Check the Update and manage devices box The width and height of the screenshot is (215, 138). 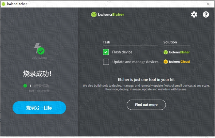click(106, 62)
